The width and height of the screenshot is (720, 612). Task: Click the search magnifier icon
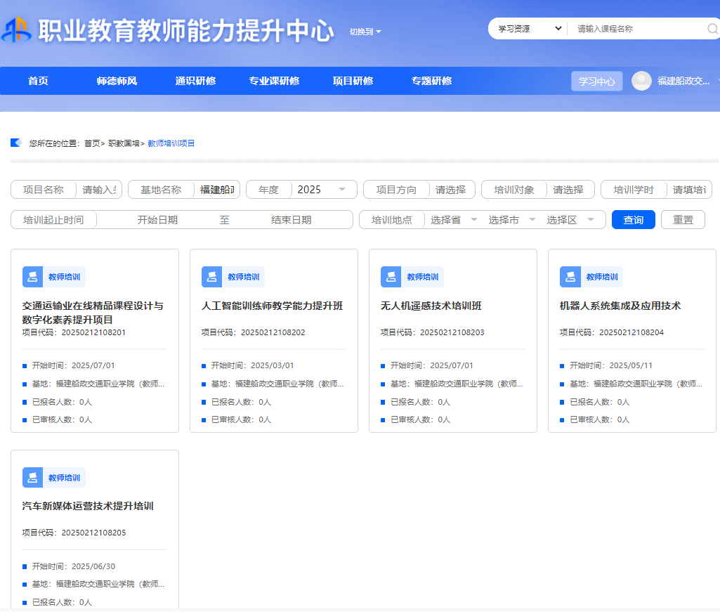[x=712, y=29]
